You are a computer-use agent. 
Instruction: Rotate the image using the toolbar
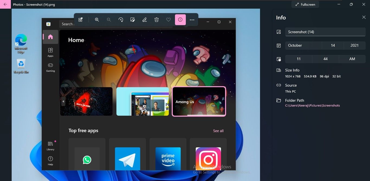coord(121,20)
